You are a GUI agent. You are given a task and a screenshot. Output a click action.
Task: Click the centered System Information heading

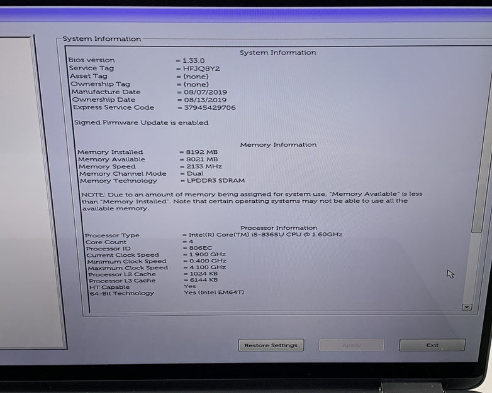[x=278, y=53]
